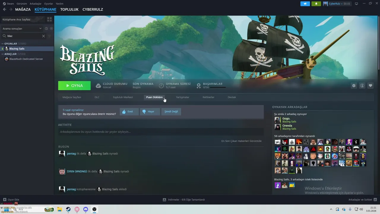The height and width of the screenshot is (214, 380).
Task: Click the achievements progress bar
Action: click(x=218, y=87)
